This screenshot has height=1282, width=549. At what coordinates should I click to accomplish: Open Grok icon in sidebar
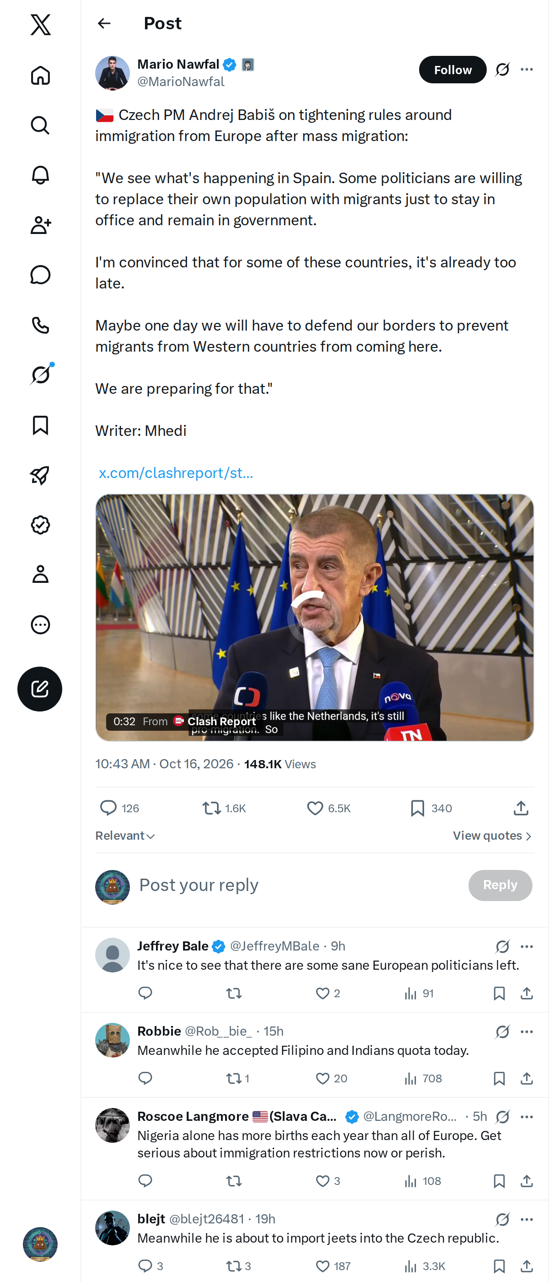tap(40, 375)
